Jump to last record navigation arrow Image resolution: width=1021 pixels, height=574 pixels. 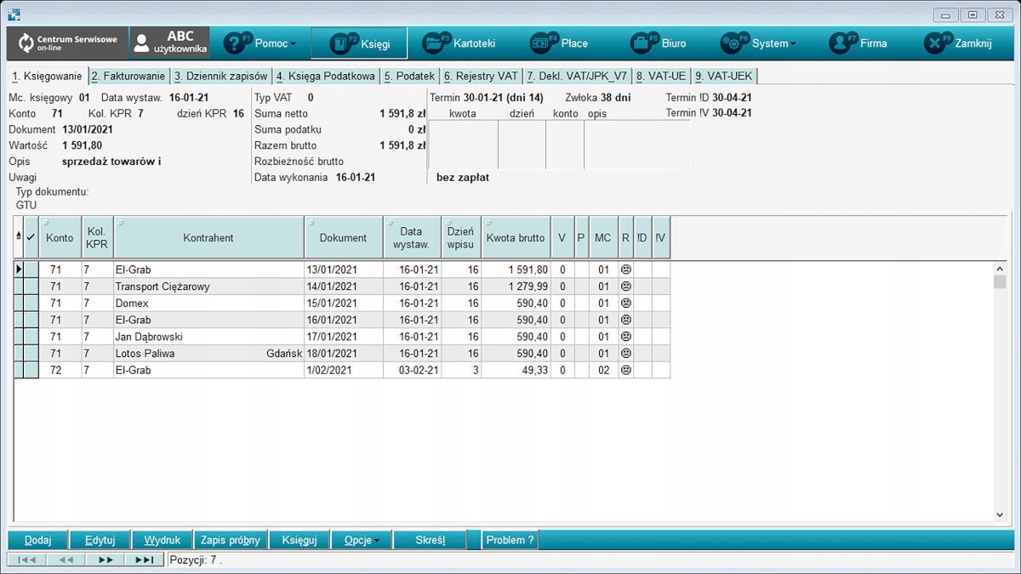coord(145,560)
